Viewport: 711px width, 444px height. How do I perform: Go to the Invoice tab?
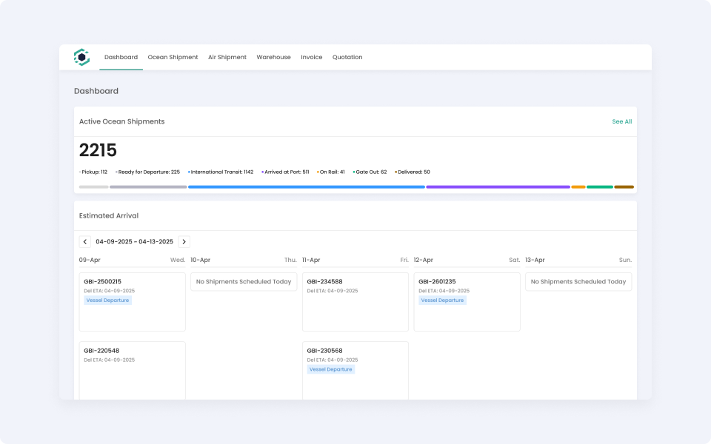click(312, 57)
